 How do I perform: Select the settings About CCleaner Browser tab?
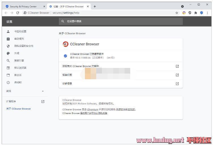tap(69, 7)
